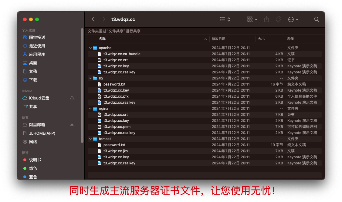Select 下载 in the sidebar
The height and width of the screenshot is (202, 342).
pos(33,80)
